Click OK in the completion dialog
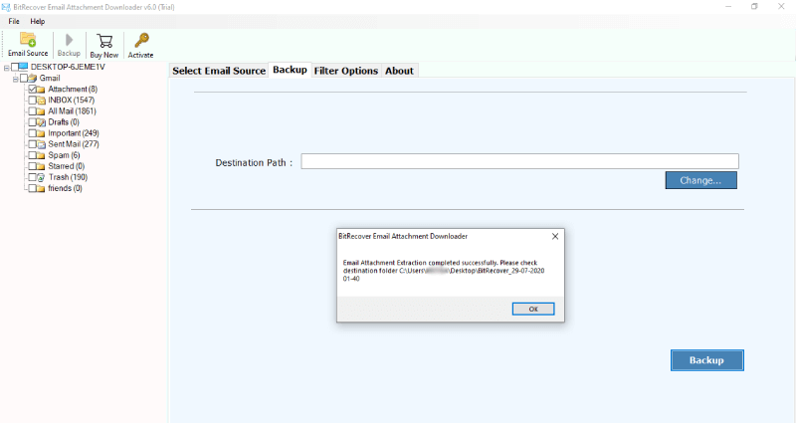796x423 pixels. coord(533,309)
